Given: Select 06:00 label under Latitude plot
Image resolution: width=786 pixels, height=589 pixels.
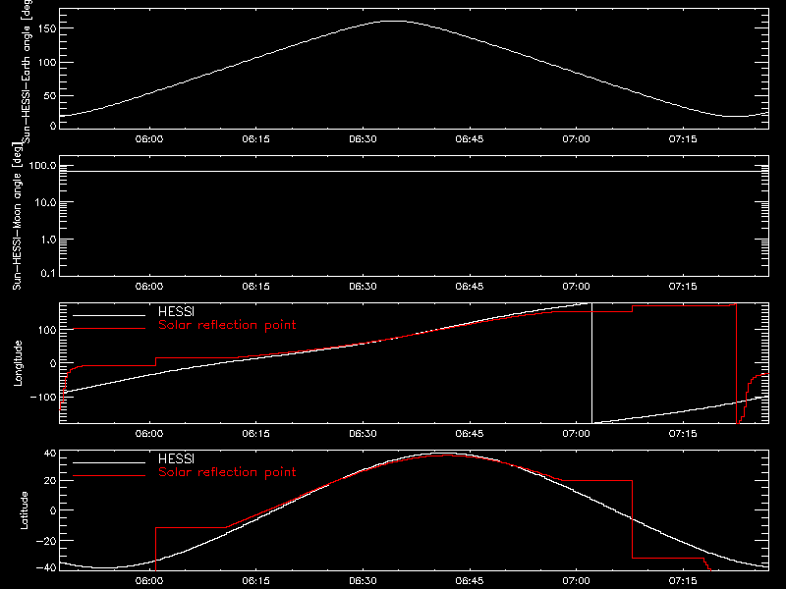Looking at the screenshot, I should click(x=149, y=581).
